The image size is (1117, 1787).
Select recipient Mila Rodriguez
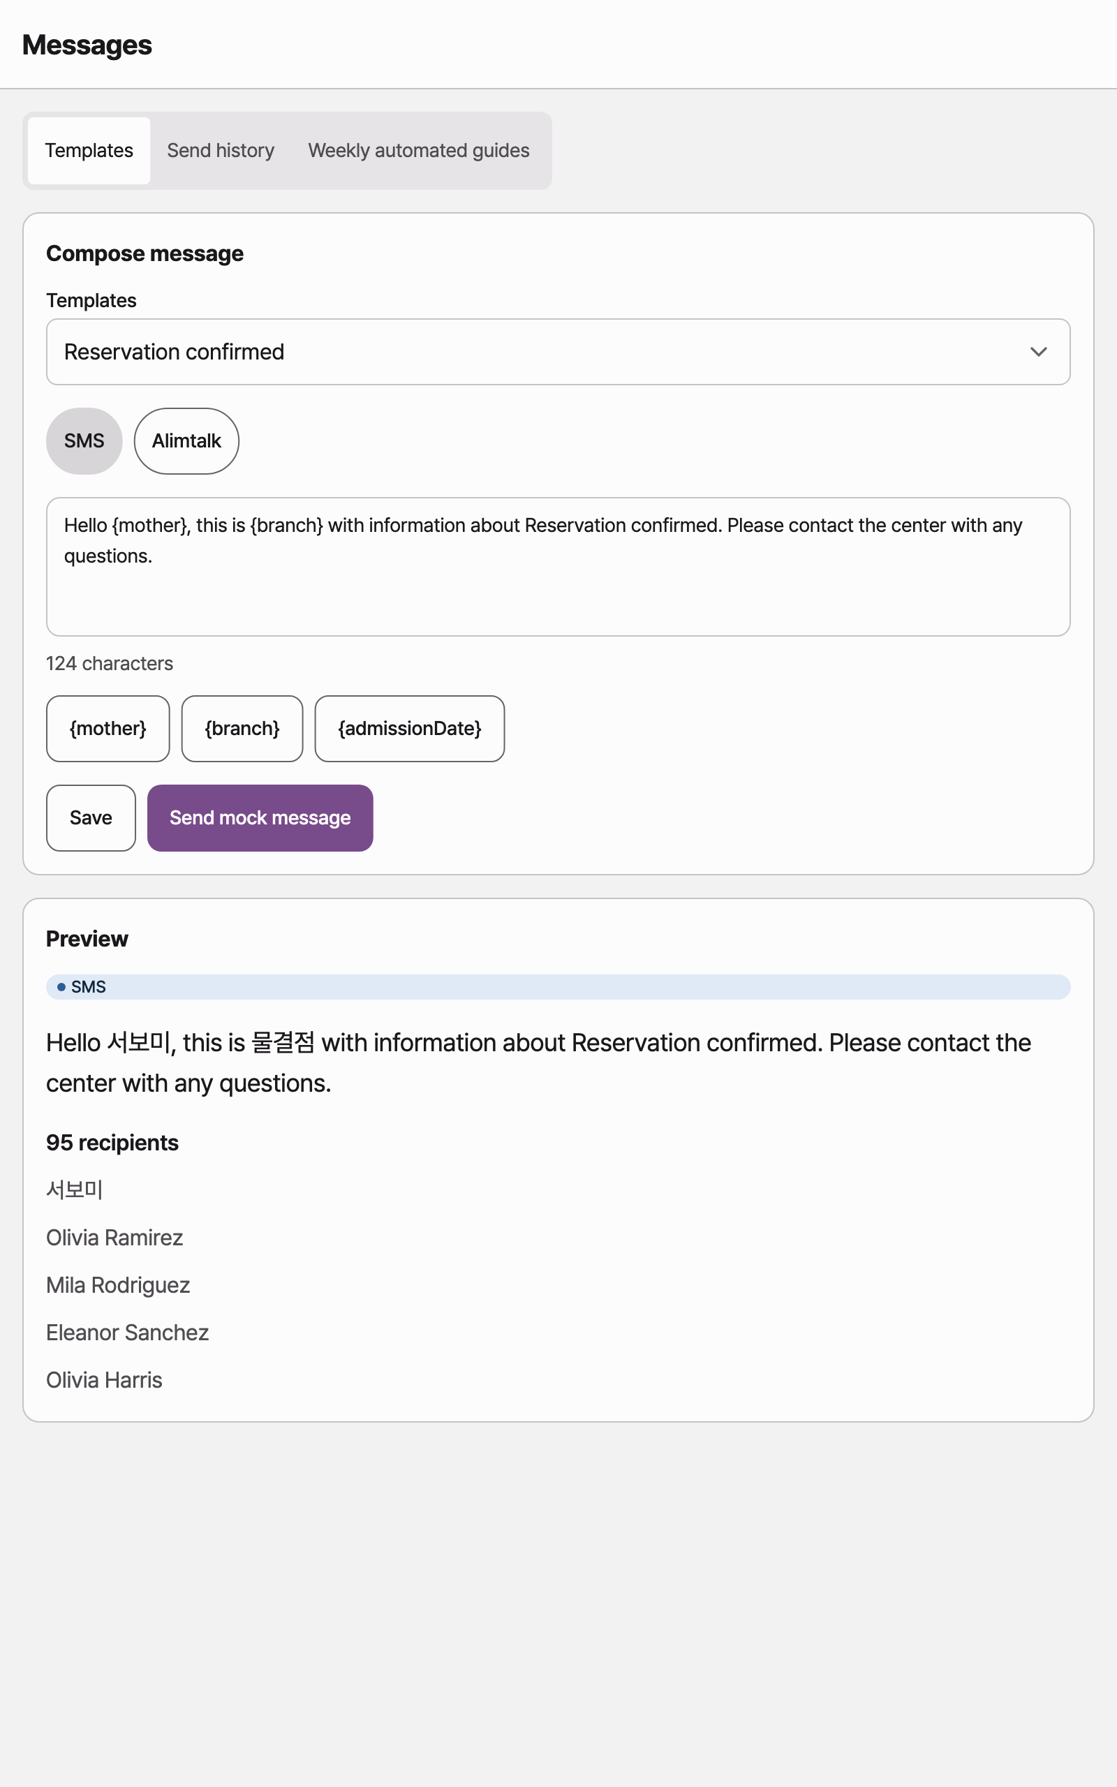click(118, 1285)
